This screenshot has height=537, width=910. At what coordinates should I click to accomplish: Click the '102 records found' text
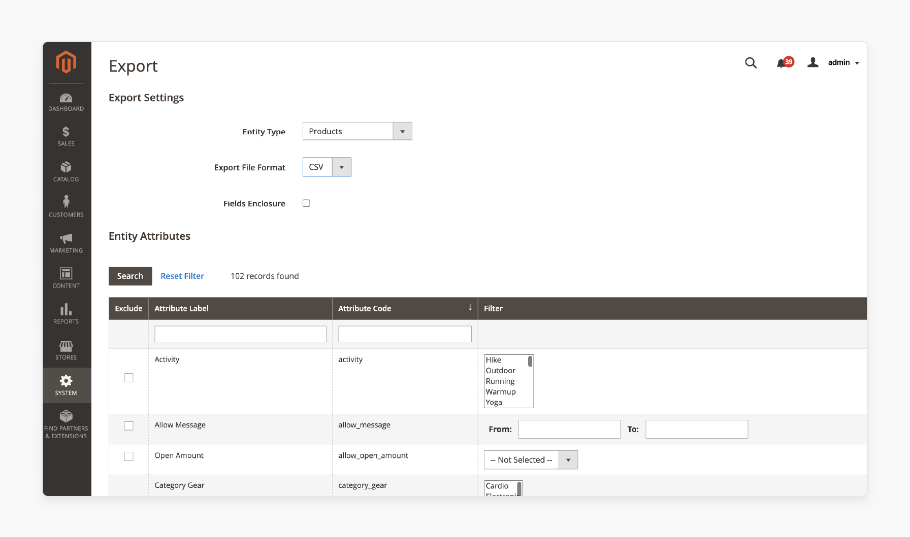click(265, 276)
